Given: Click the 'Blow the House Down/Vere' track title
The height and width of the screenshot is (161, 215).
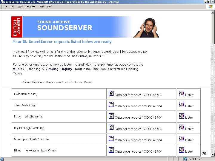Looking at the screenshot, I should [x=35, y=151].
